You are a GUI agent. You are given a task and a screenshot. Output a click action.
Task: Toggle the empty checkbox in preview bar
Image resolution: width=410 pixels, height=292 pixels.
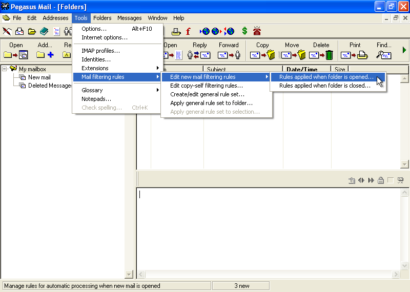[x=391, y=180]
